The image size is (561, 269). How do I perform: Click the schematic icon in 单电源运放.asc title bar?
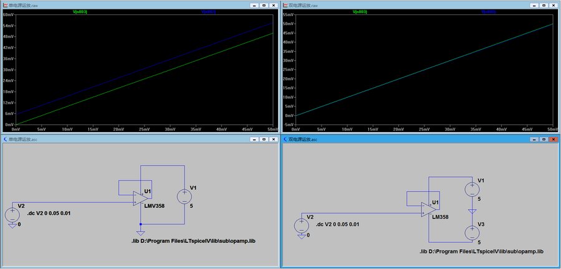pos(6,139)
